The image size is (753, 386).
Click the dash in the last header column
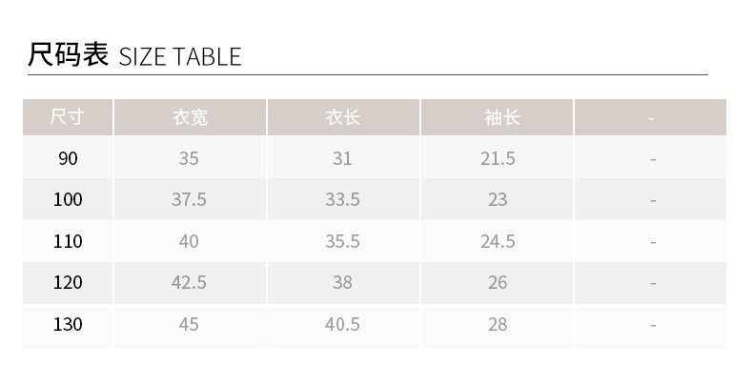pyautogui.click(x=651, y=118)
